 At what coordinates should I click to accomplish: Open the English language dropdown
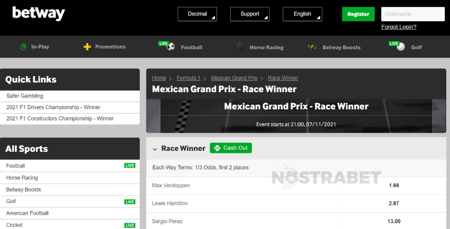[302, 14]
